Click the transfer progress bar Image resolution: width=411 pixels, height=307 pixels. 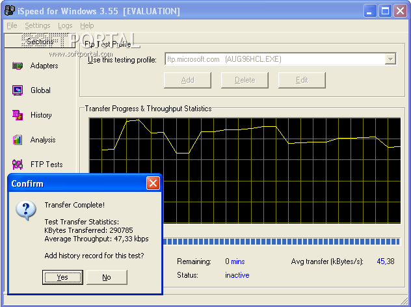click(x=282, y=241)
